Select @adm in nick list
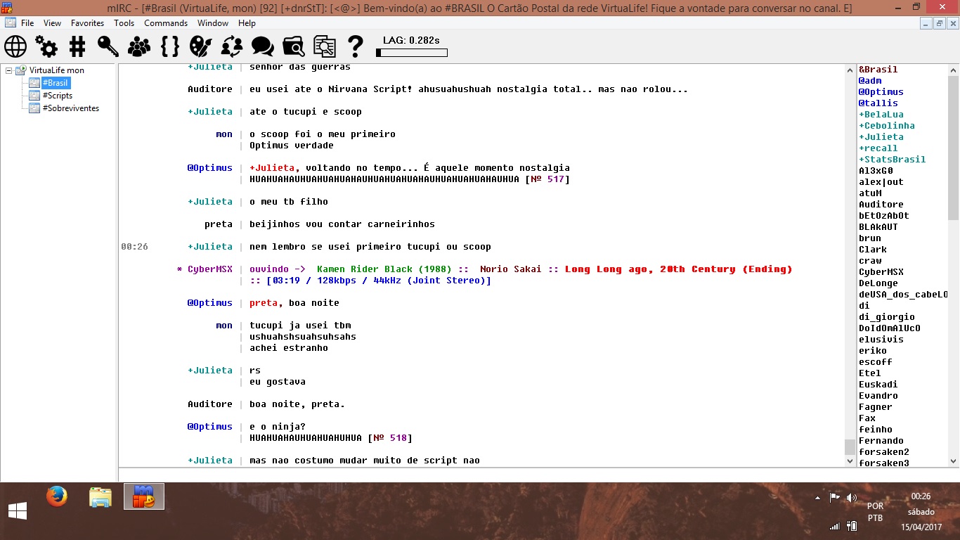 click(870, 81)
